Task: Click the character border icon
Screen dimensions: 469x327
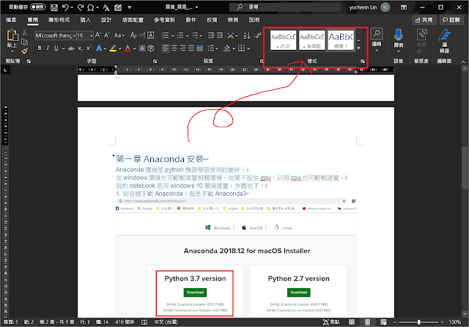Action: coord(151,35)
